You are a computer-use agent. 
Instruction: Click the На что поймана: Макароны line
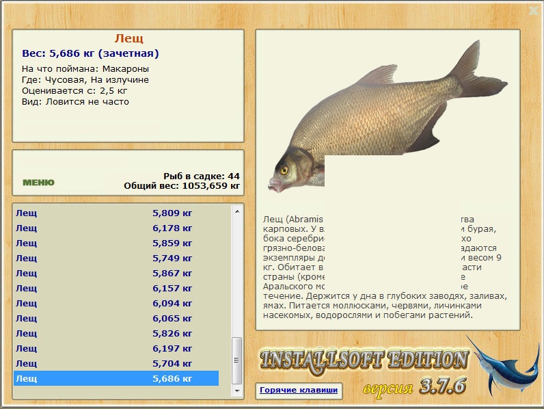pyautogui.click(x=85, y=69)
